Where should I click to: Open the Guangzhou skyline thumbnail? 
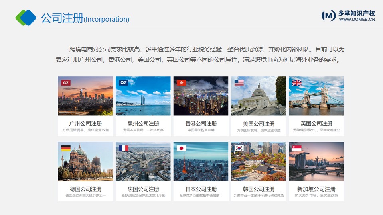(x=85, y=96)
